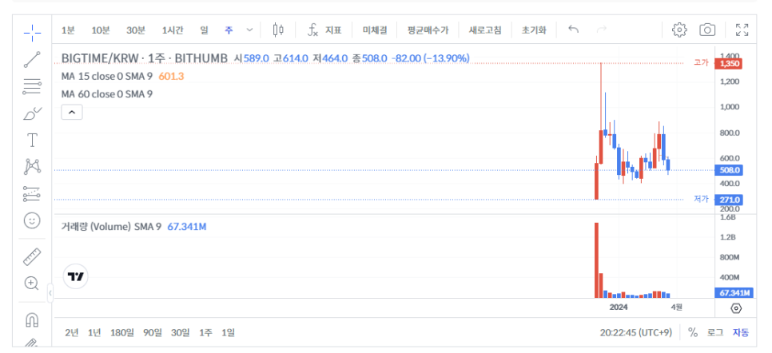
Task: Take a chart snapshot with camera icon
Action: [707, 30]
